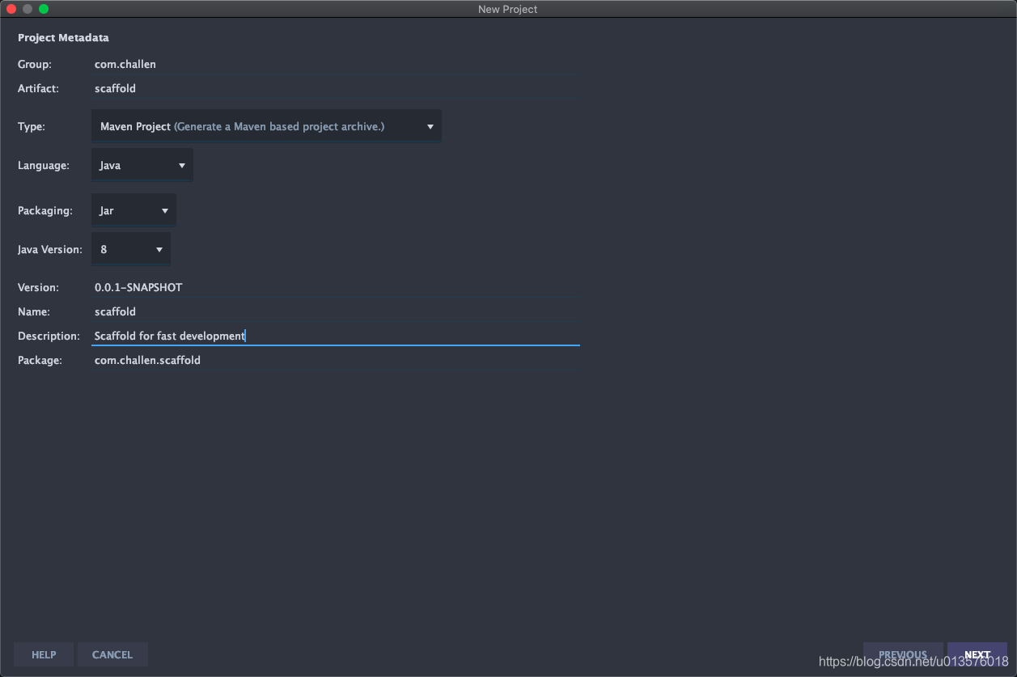1017x677 pixels.
Task: Go back with the PREVIOUS button
Action: (903, 654)
